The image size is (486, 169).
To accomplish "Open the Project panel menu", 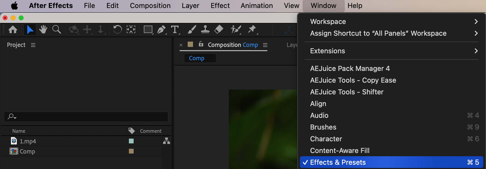I will coord(33,45).
